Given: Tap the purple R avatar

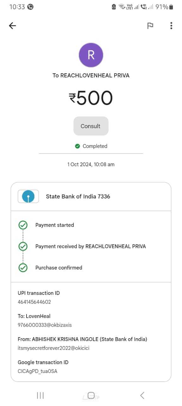Looking at the screenshot, I should click(x=91, y=55).
